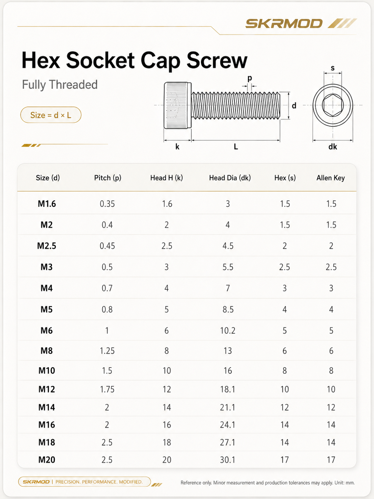Click the 'Head H (k)' column header
The height and width of the screenshot is (499, 374).
pyautogui.click(x=167, y=178)
